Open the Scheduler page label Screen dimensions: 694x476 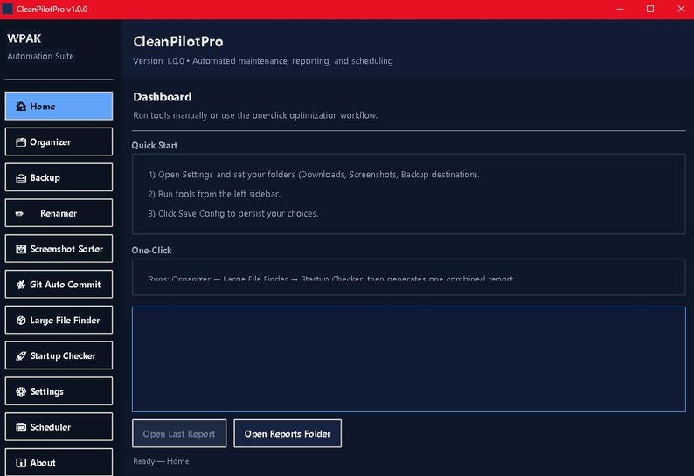[50, 427]
